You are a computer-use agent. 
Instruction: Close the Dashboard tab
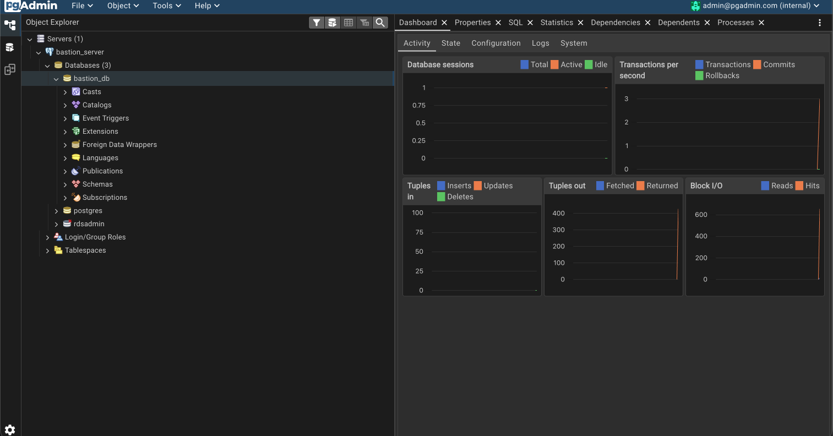click(444, 23)
